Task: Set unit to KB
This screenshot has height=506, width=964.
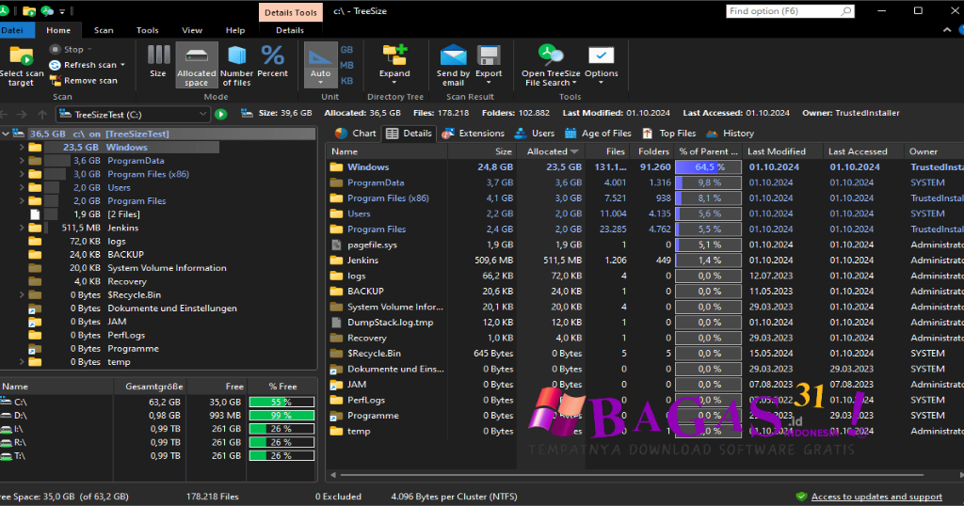Action: pyautogui.click(x=346, y=81)
